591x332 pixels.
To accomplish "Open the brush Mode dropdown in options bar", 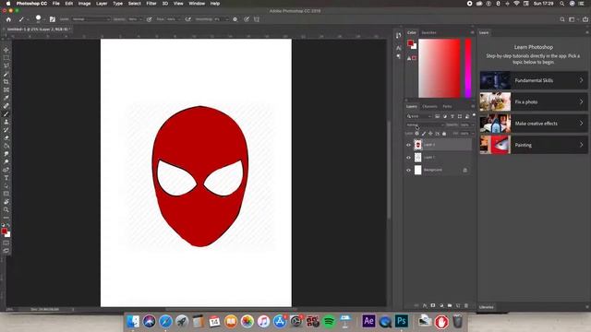I will point(90,19).
